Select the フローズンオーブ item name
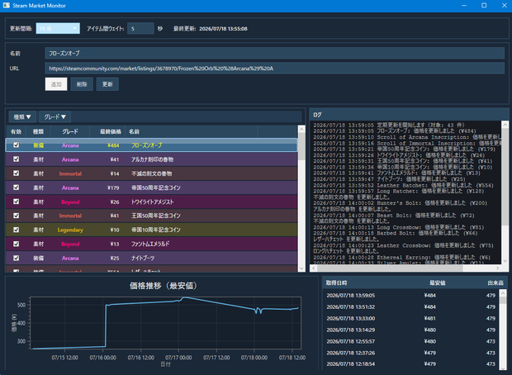 [147, 145]
